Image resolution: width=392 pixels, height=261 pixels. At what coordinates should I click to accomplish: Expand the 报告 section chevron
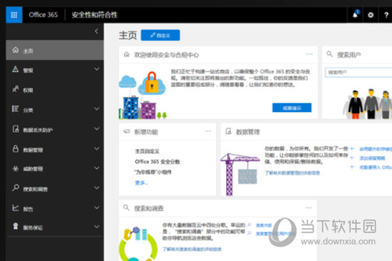(x=97, y=208)
